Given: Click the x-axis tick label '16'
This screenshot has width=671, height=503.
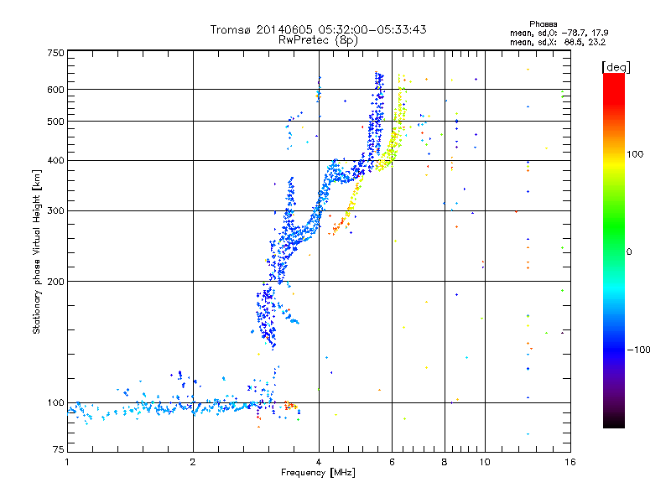Looking at the screenshot, I should [570, 462].
